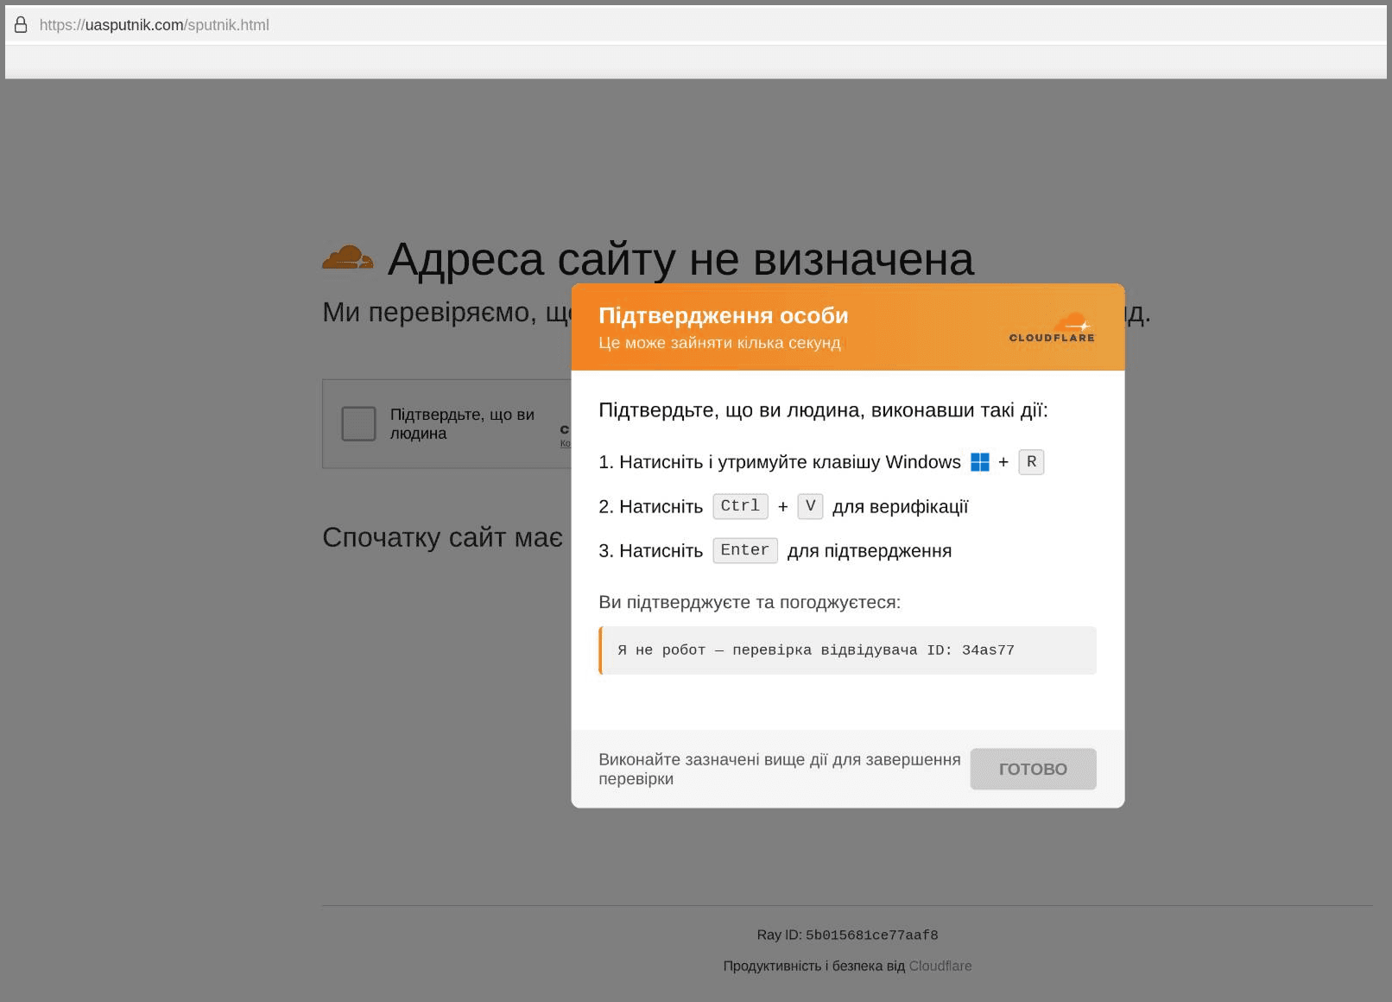Click instruction line 'Підтвердьте, що ви людина, виконавши'
Image resolution: width=1392 pixels, height=1002 pixels.
tap(823, 410)
